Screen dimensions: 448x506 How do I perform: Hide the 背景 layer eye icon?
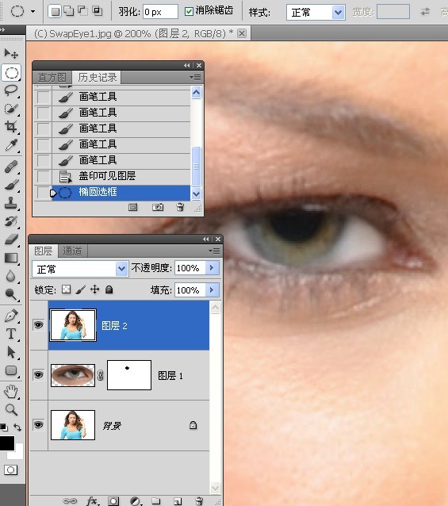point(38,424)
